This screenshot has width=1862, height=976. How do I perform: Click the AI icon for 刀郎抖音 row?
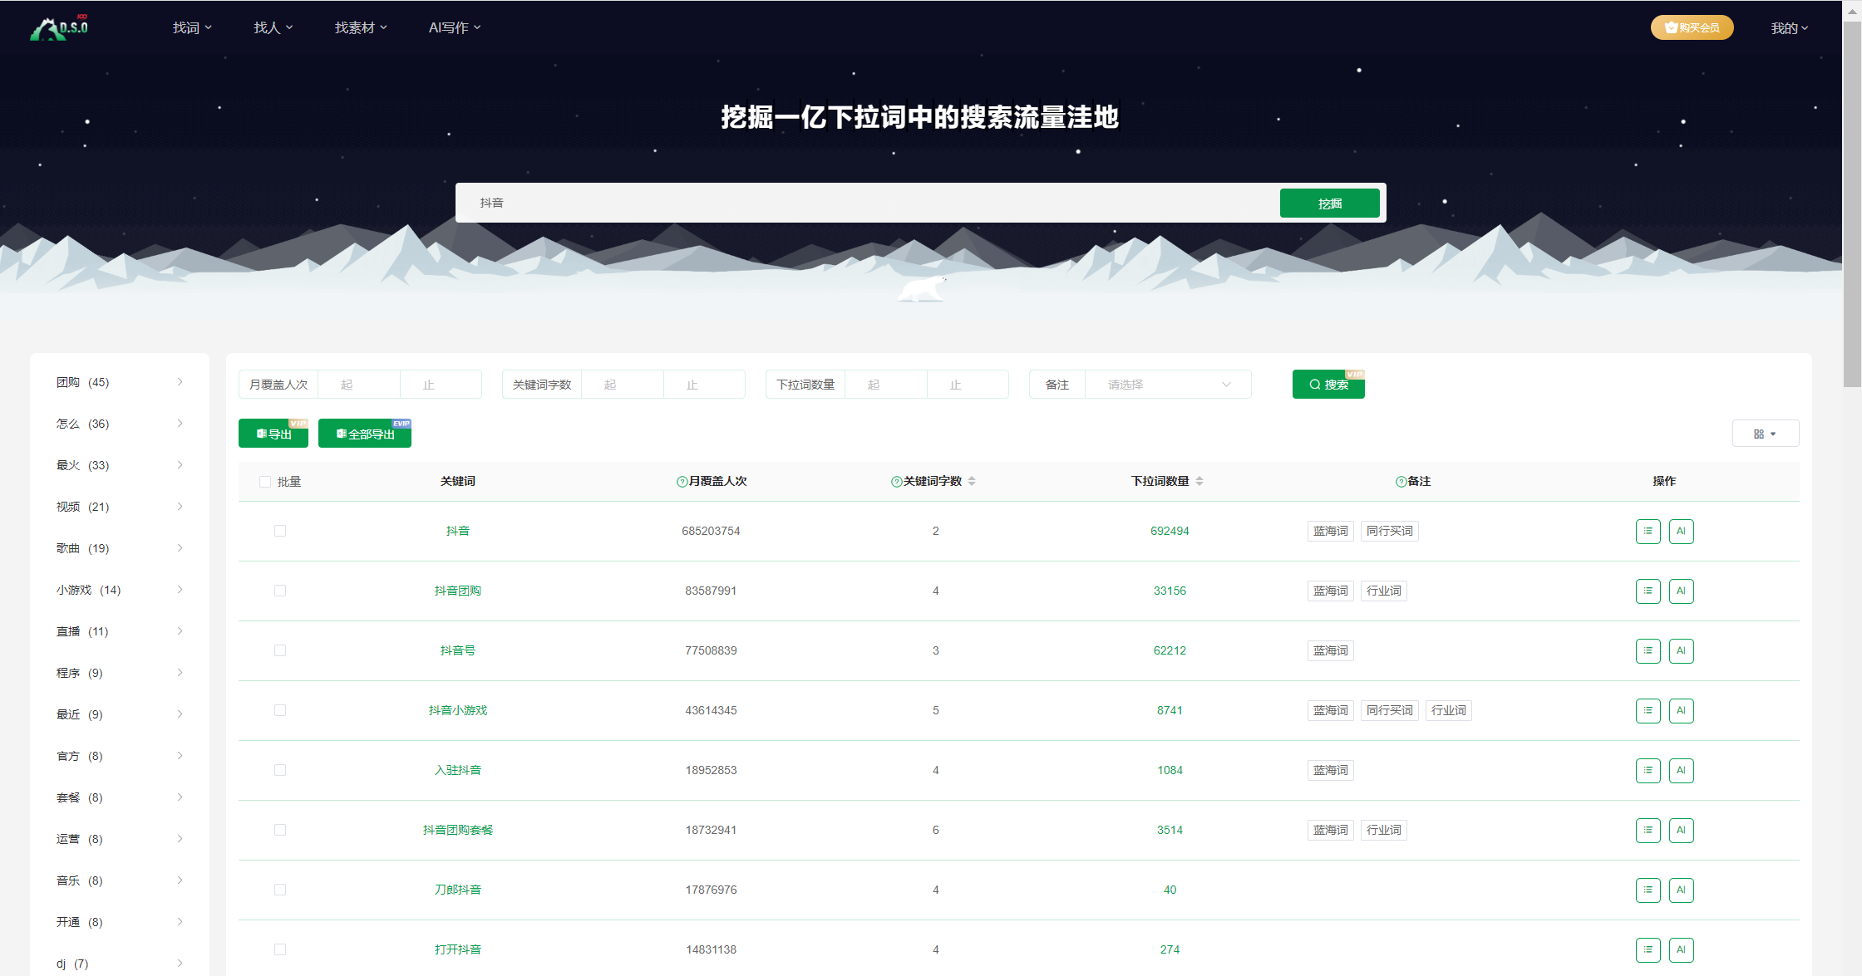coord(1681,890)
